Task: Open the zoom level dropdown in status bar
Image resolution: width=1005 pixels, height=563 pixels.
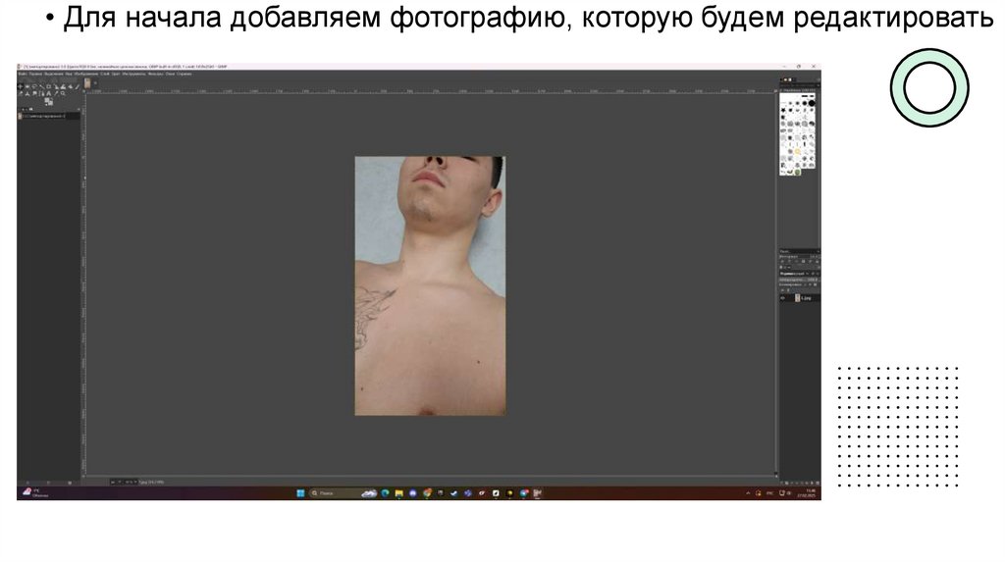Action: pos(131,482)
